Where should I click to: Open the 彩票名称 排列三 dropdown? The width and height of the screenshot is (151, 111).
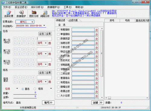(25, 22)
